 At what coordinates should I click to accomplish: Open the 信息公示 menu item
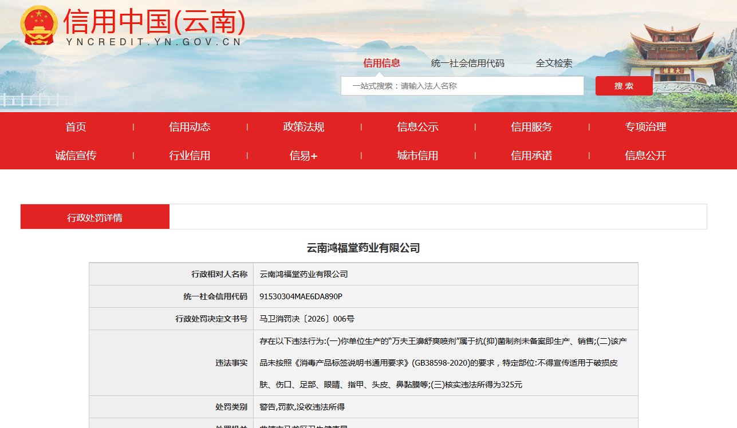tap(417, 127)
